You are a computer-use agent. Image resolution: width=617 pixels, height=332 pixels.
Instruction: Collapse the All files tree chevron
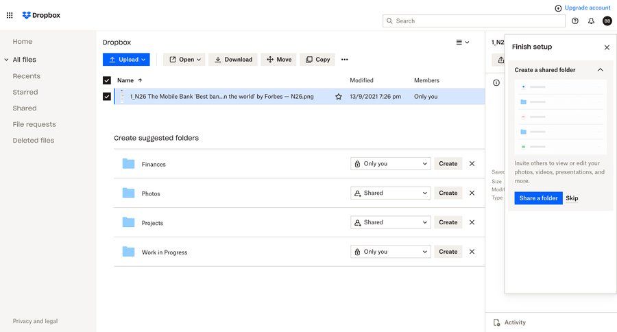coord(6,60)
